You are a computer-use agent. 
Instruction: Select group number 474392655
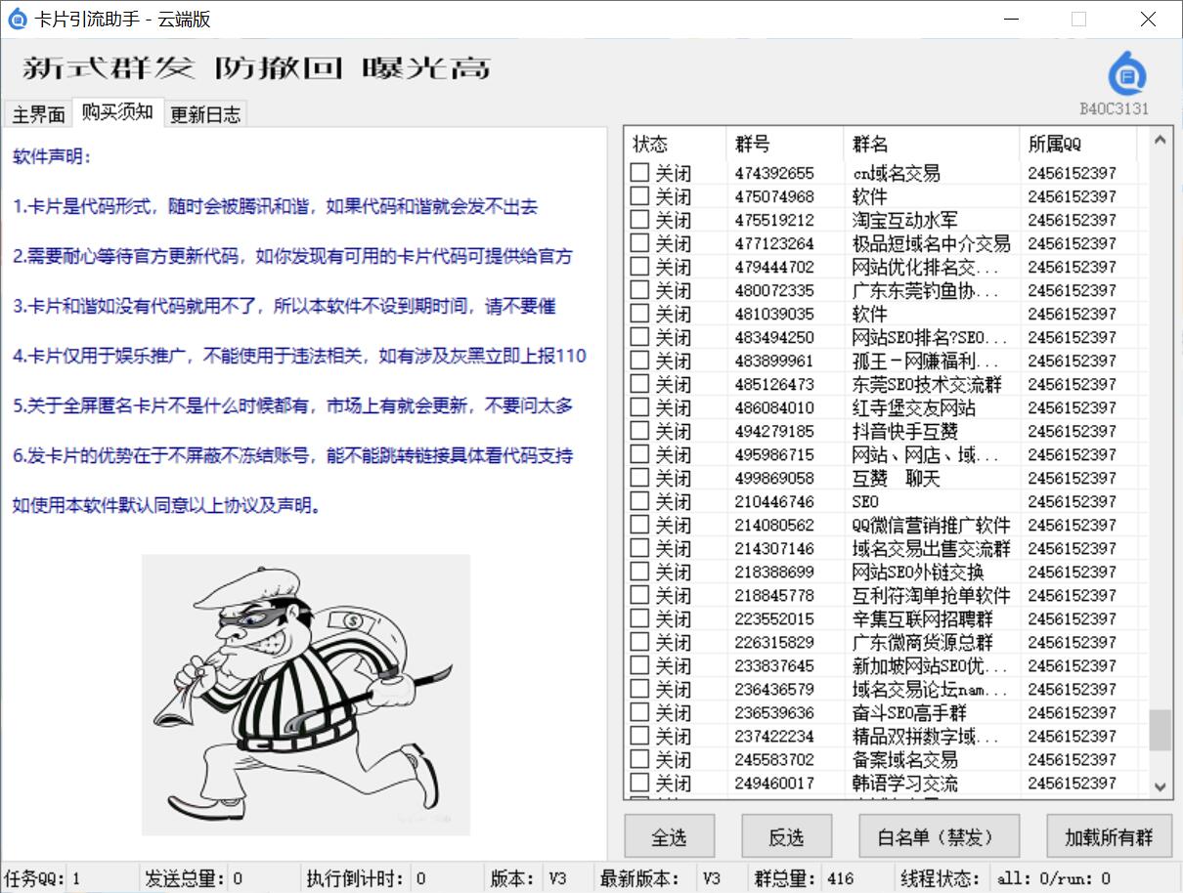(774, 173)
